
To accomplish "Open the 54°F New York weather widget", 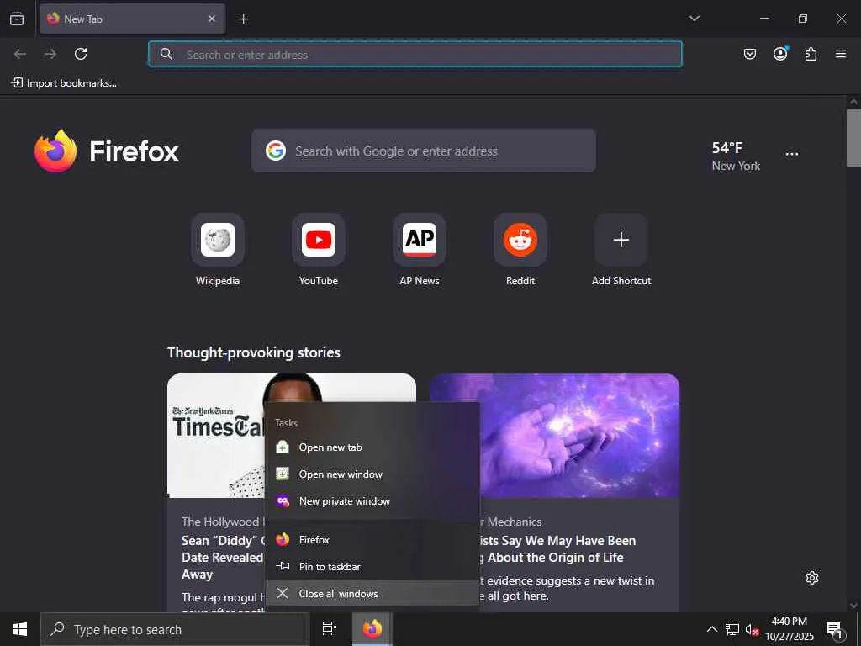I will pyautogui.click(x=736, y=156).
